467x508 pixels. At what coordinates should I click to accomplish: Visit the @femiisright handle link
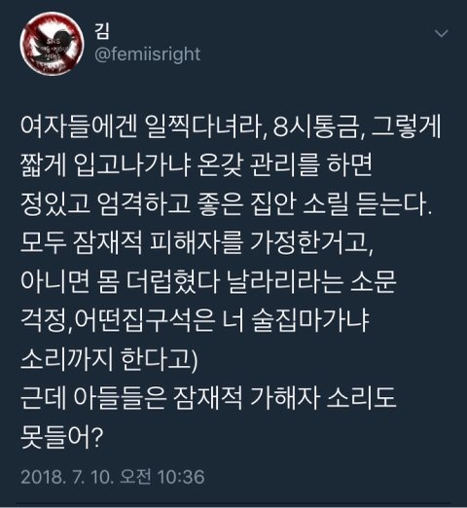pyautogui.click(x=148, y=54)
